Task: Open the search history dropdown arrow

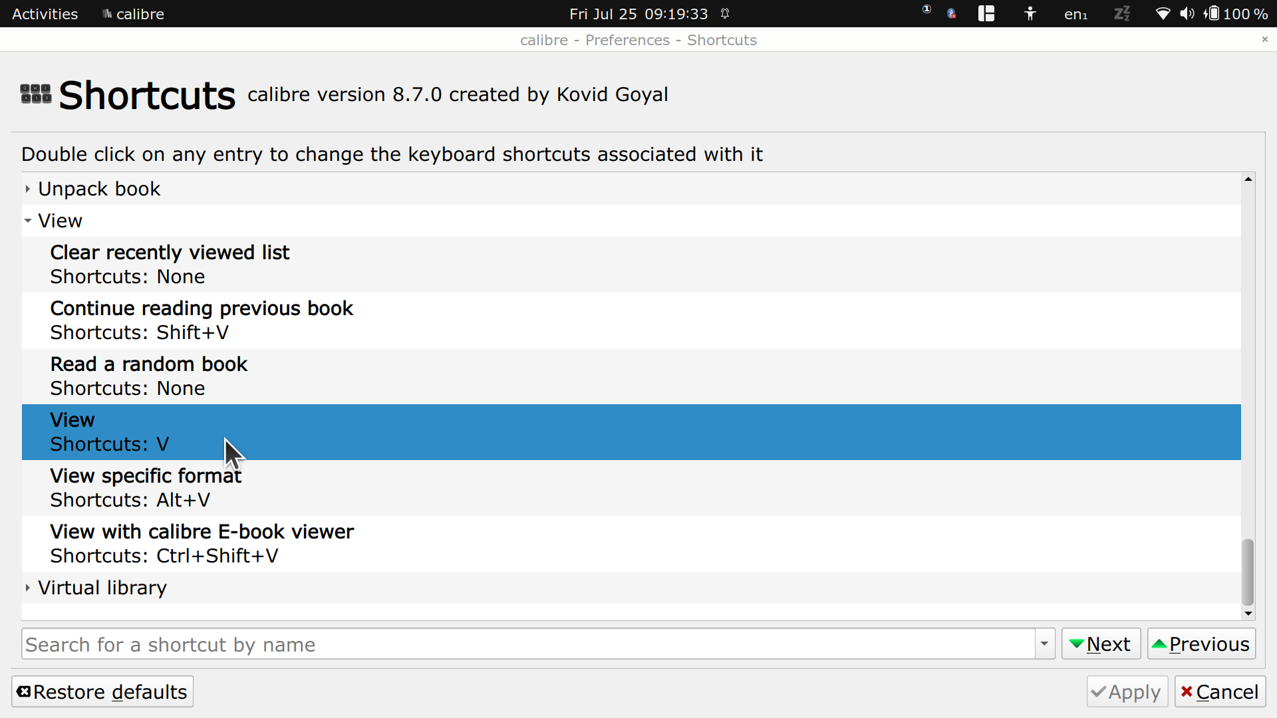Action: pyautogui.click(x=1044, y=644)
